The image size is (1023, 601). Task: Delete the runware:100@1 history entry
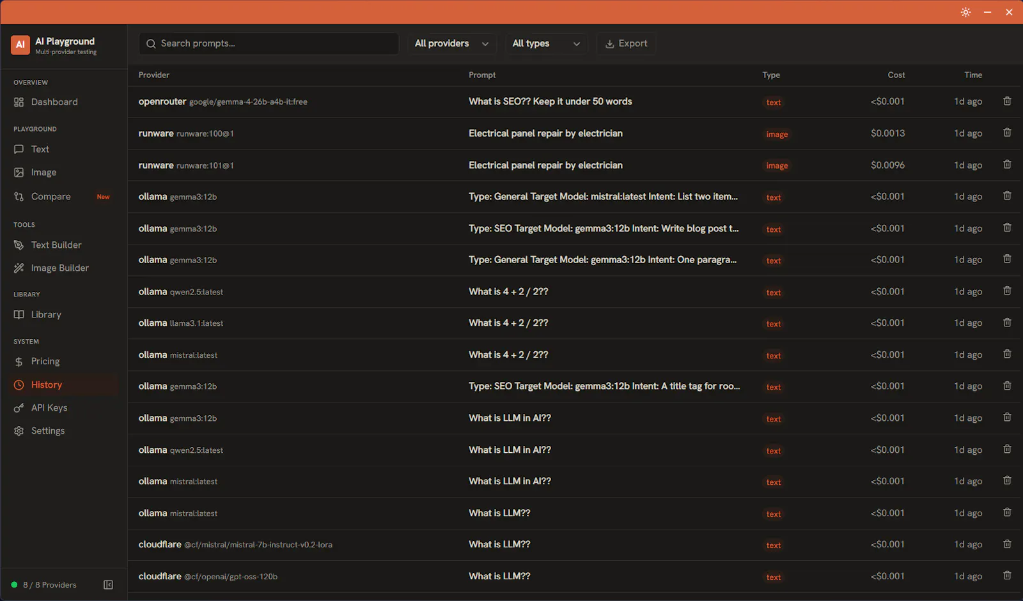coord(1007,133)
